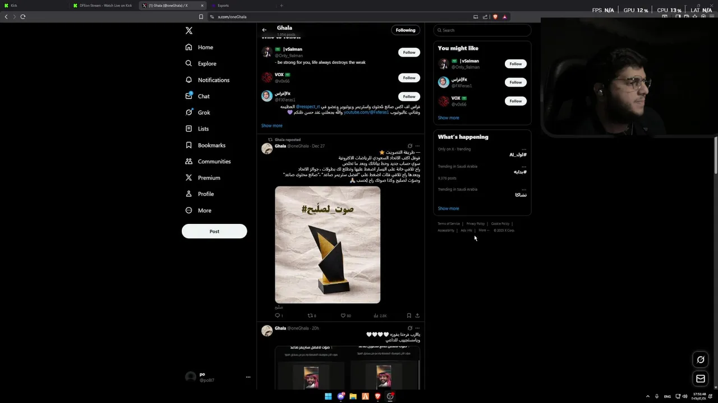This screenshot has width=718, height=403.
Task: Open the po account switcher menu
Action: (217, 377)
